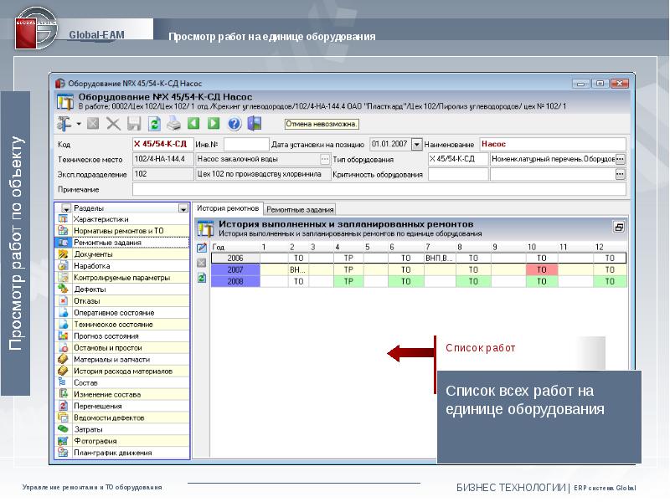
Task: Open Help via blue question mark icon
Action: (234, 124)
